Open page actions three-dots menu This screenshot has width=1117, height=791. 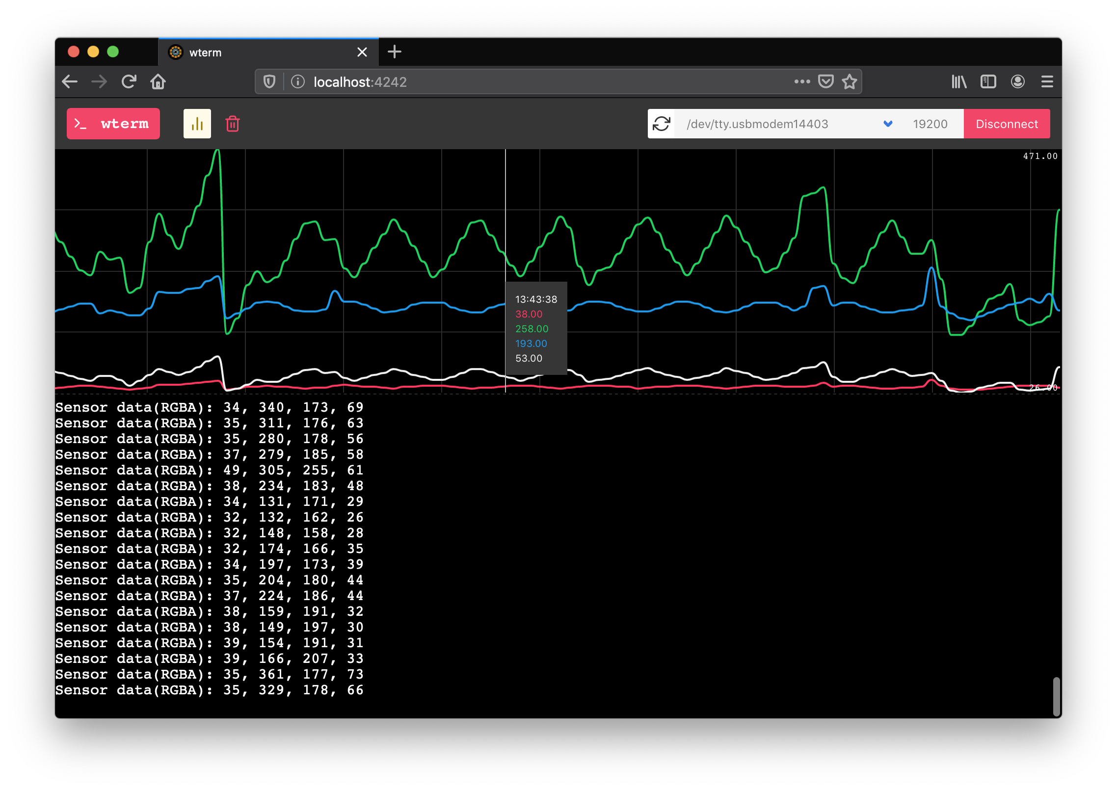[x=802, y=81]
